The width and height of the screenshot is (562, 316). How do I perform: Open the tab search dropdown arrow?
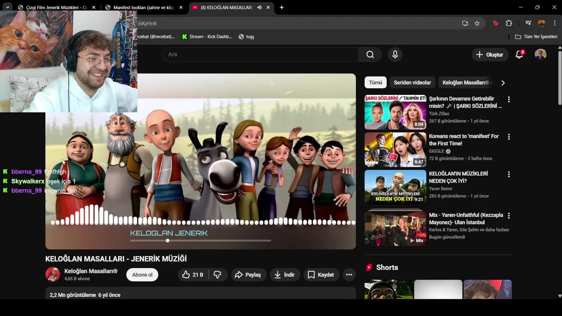pos(7,7)
